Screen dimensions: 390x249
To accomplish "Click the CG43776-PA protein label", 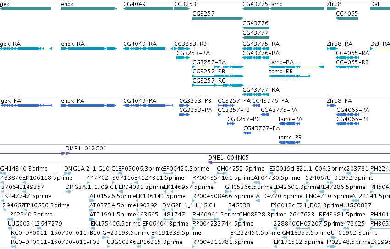I will tap(270, 101).
